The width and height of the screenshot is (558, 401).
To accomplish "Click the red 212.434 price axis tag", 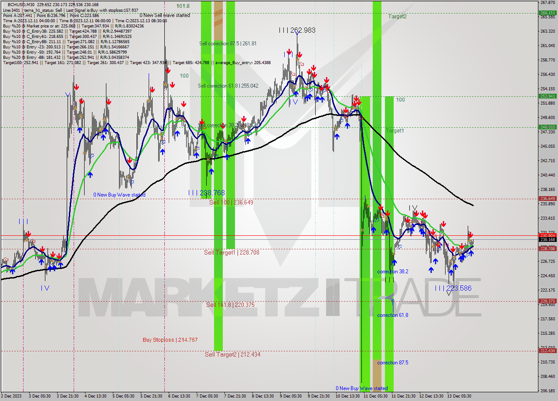I will 548,351.
